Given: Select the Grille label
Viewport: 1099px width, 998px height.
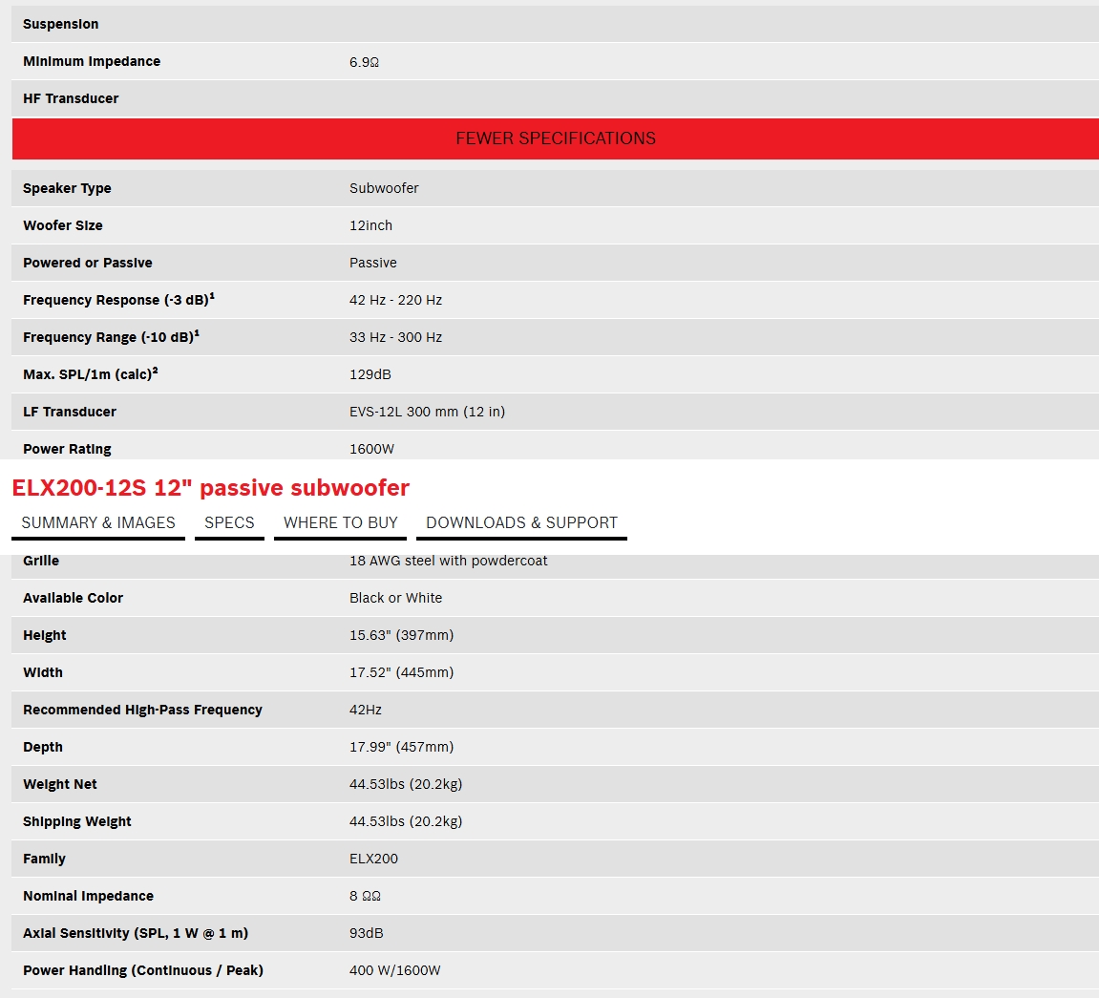Looking at the screenshot, I should tap(41, 561).
